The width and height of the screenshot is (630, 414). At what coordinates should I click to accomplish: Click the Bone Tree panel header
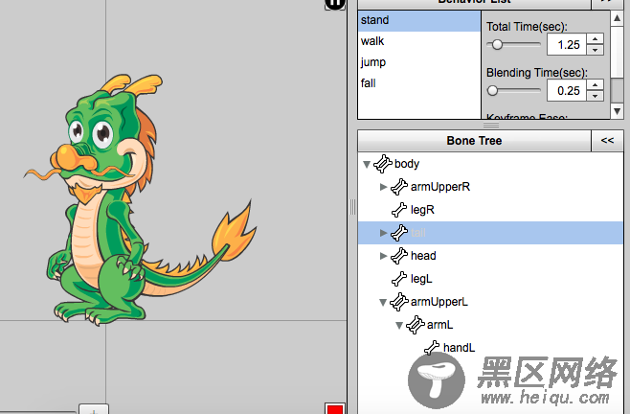474,141
